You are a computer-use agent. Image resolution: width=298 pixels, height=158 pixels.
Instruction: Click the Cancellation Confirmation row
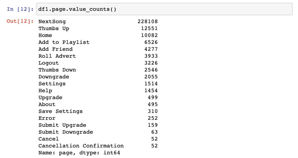tap(98, 146)
